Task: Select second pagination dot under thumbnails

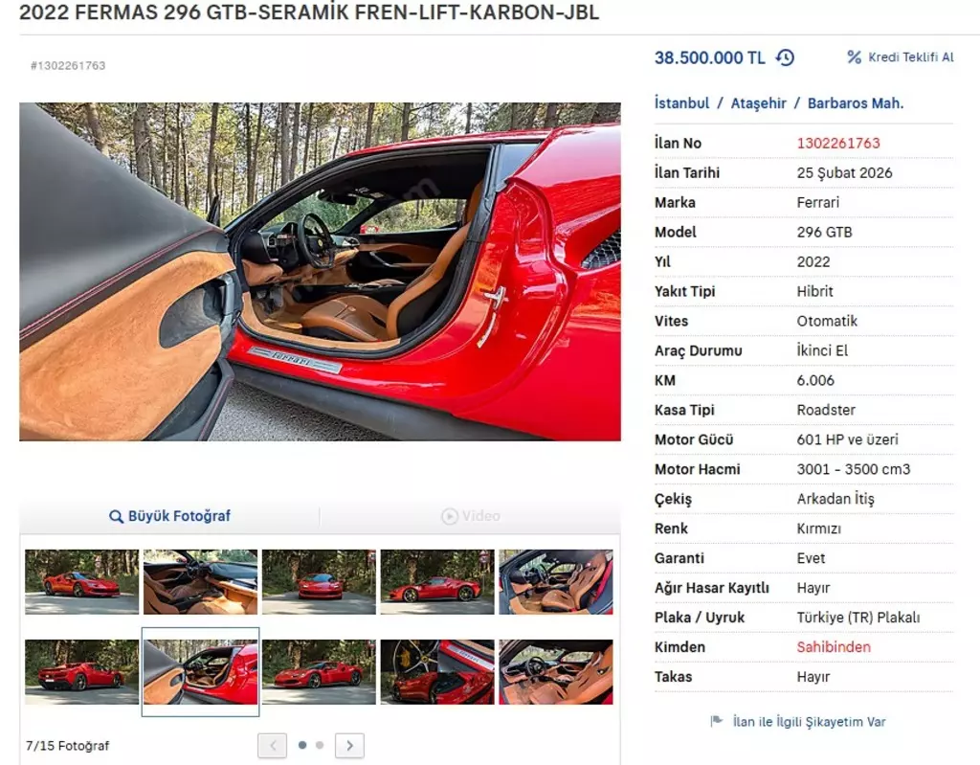Action: [320, 745]
